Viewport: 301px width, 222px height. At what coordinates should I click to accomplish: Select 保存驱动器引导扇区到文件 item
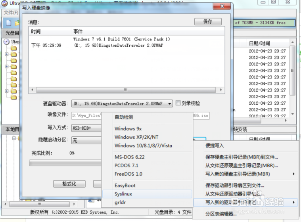click(x=245, y=186)
